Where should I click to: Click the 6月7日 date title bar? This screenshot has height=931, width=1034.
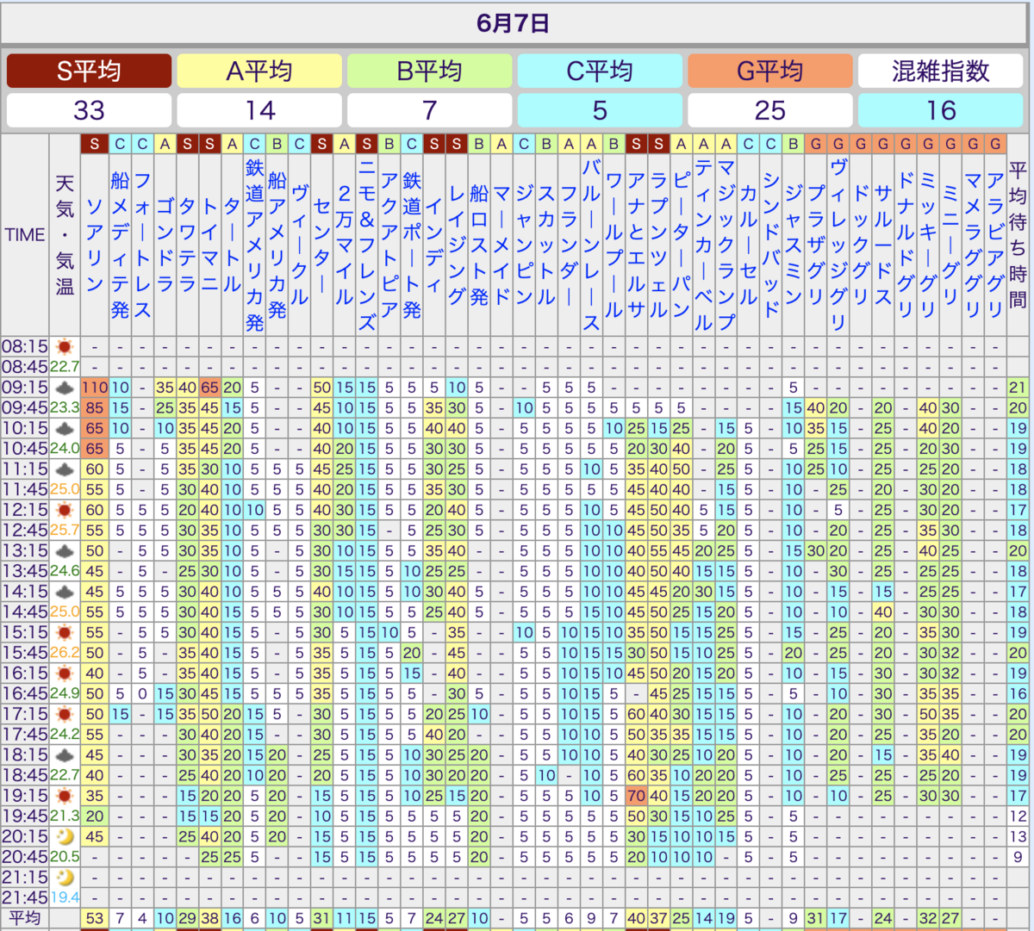[514, 23]
